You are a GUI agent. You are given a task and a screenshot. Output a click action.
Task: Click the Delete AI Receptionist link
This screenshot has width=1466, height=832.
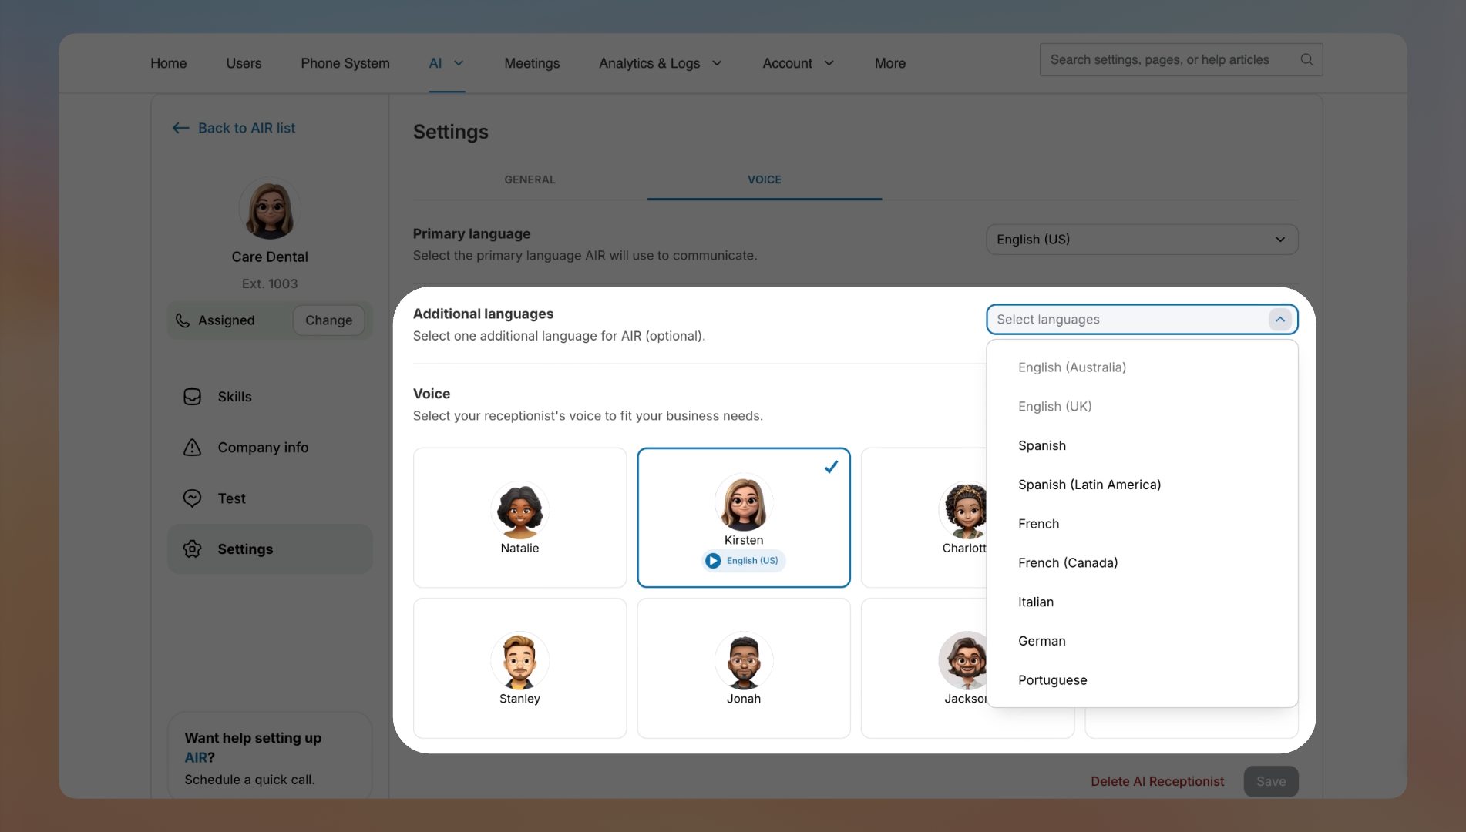tap(1157, 780)
